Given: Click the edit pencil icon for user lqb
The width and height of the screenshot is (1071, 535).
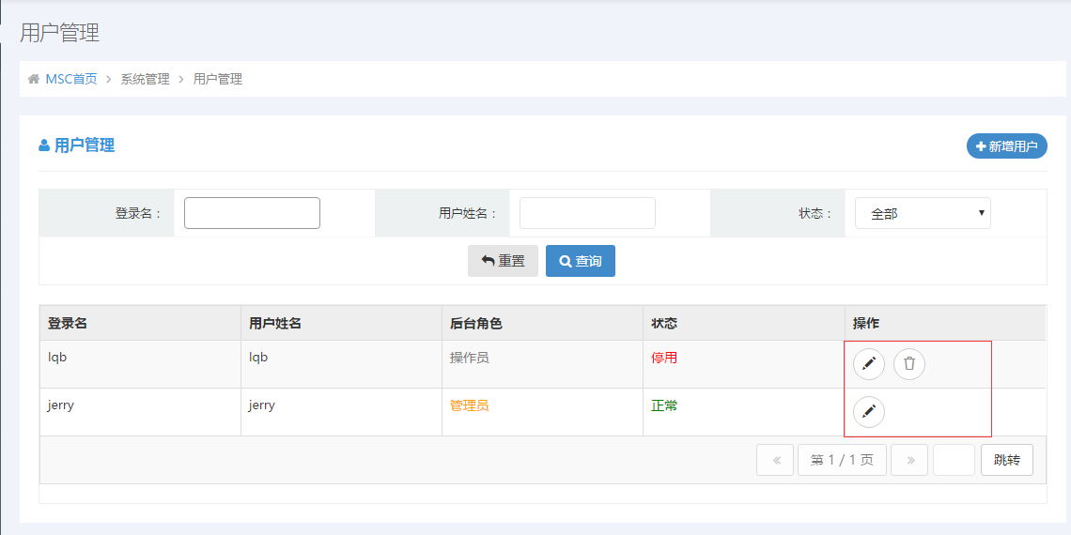Looking at the screenshot, I should [869, 364].
